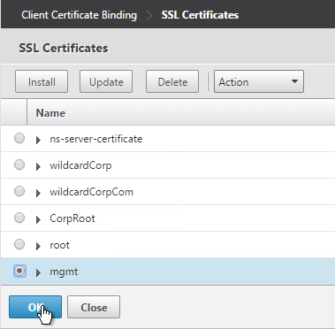Expand the ns-server-certificate row details
The image size is (335, 329).
pyautogui.click(x=38, y=140)
